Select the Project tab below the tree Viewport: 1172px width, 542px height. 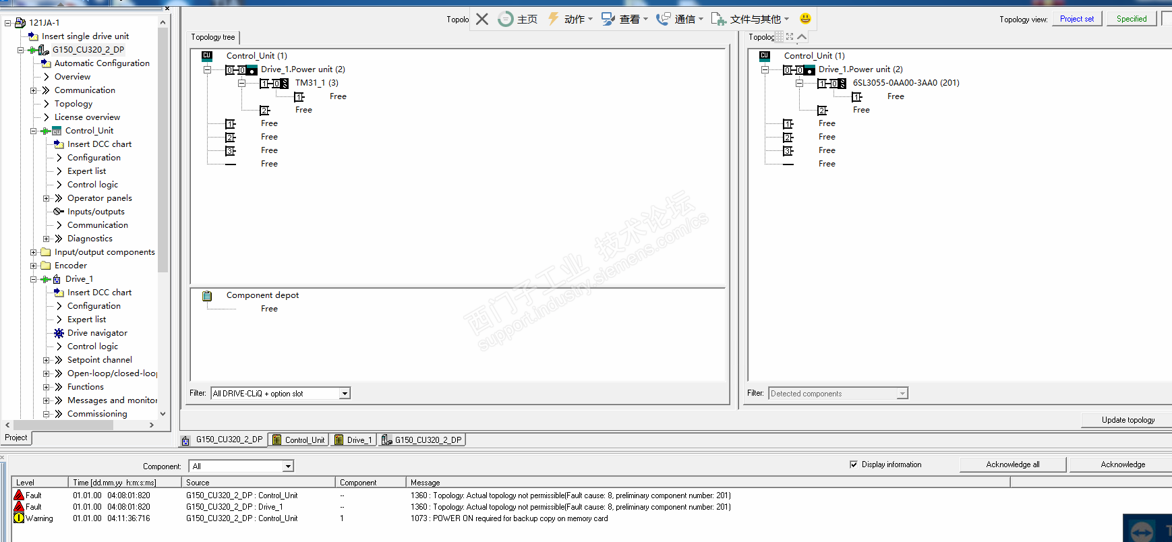[16, 438]
